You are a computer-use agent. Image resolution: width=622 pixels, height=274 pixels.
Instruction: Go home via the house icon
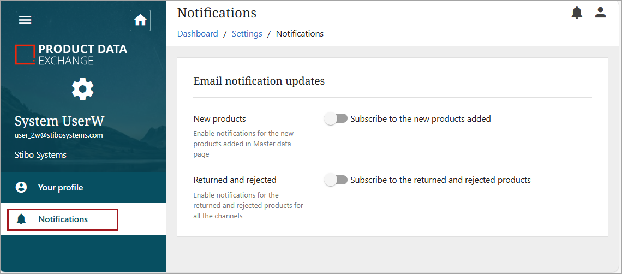pos(140,20)
